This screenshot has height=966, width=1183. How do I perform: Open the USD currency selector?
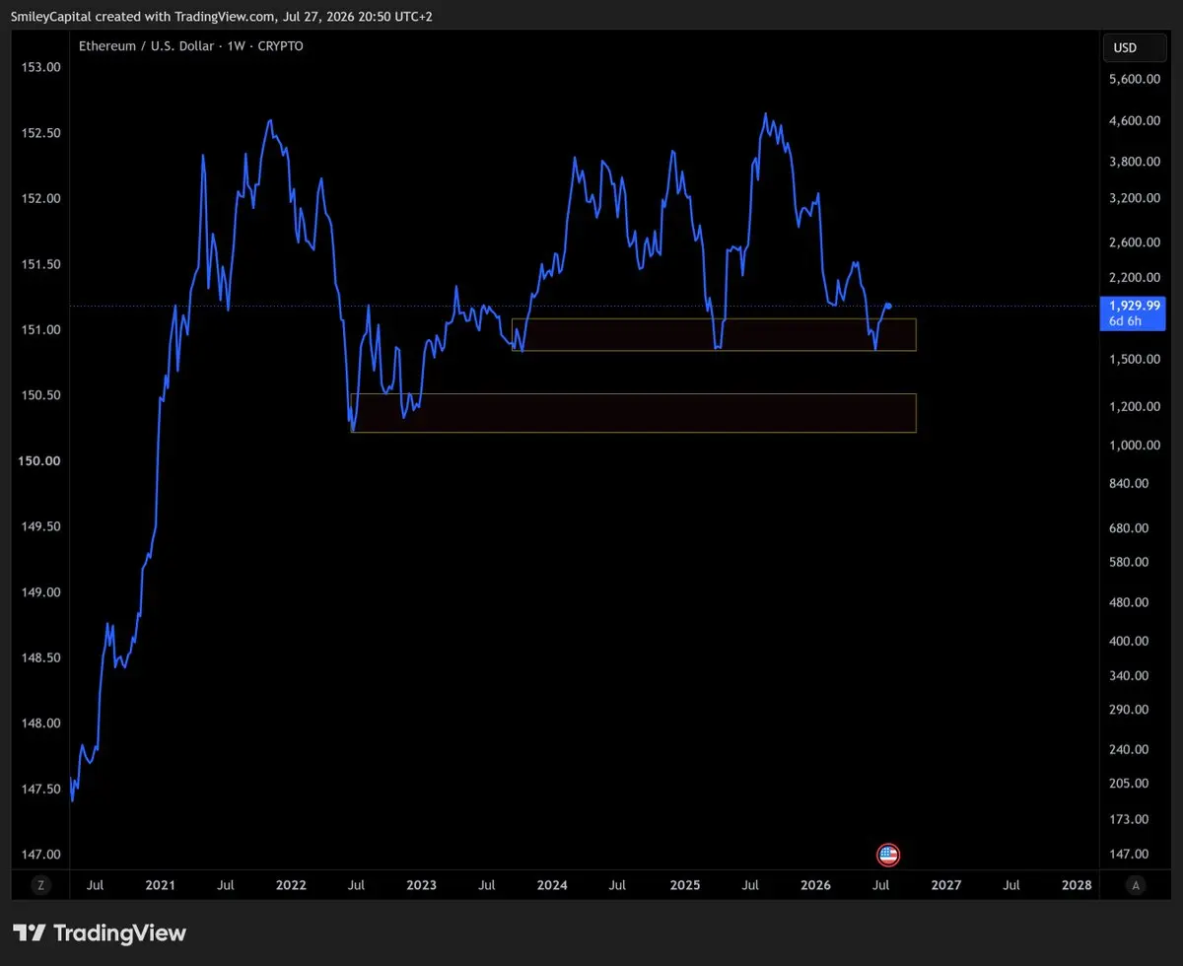(1134, 47)
